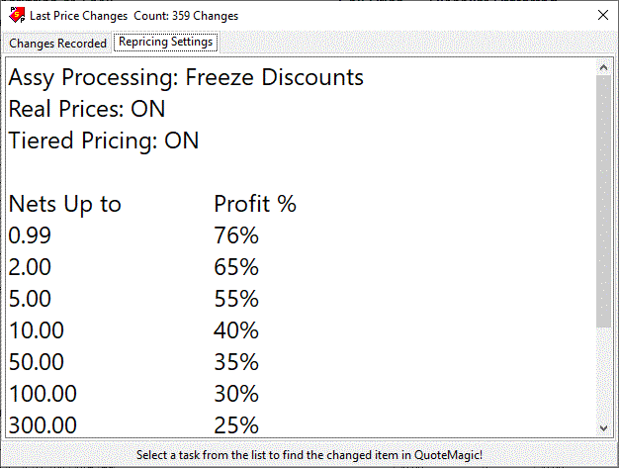Click the Profit % column header
Screen dimensions: 619x468
point(255,204)
